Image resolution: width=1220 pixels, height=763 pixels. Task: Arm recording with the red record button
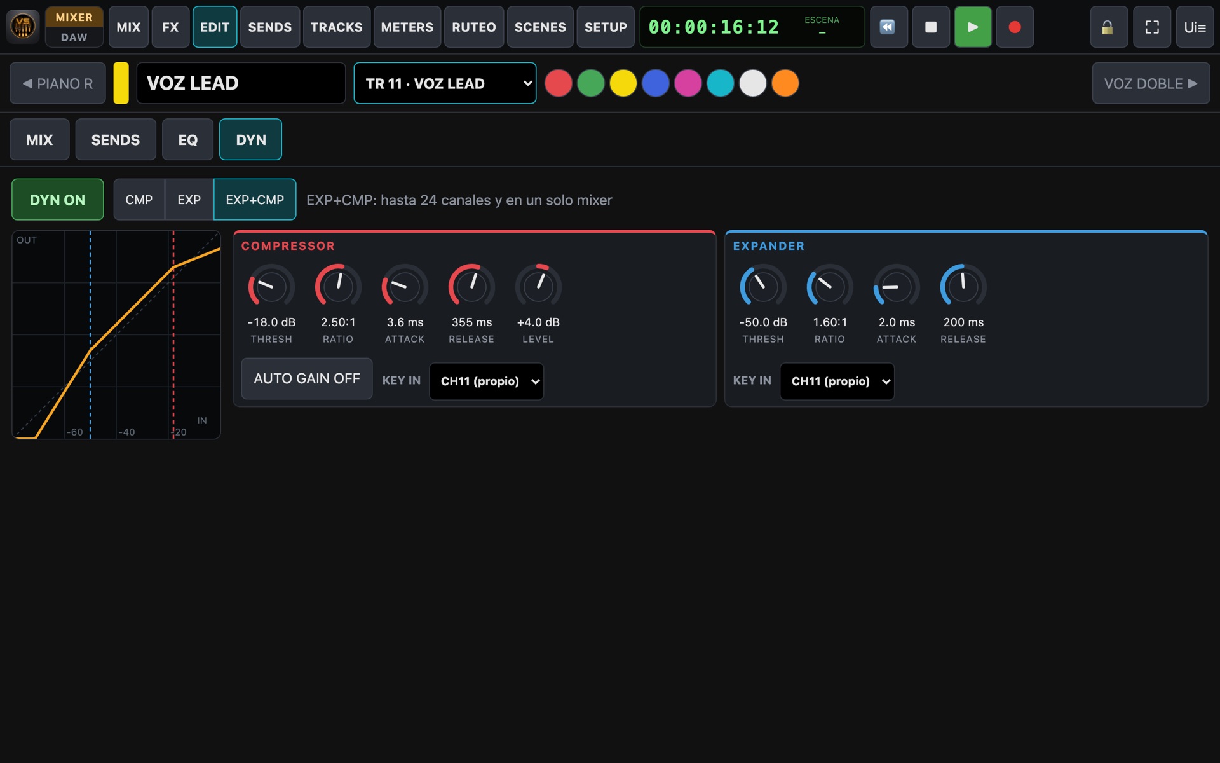point(1014,27)
